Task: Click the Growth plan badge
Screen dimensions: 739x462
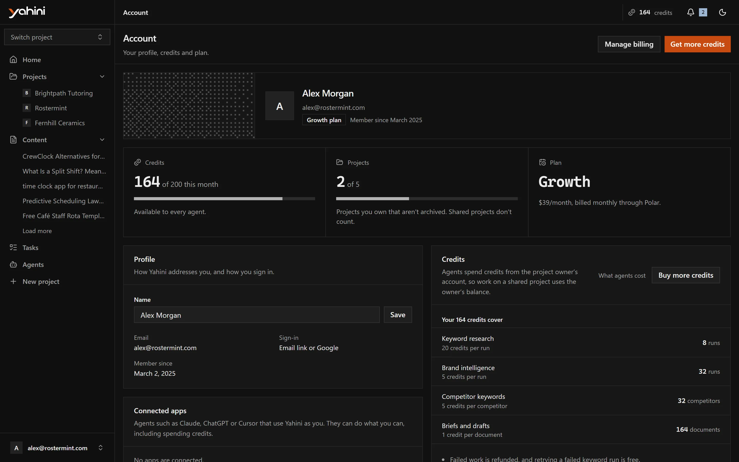Action: 324,120
